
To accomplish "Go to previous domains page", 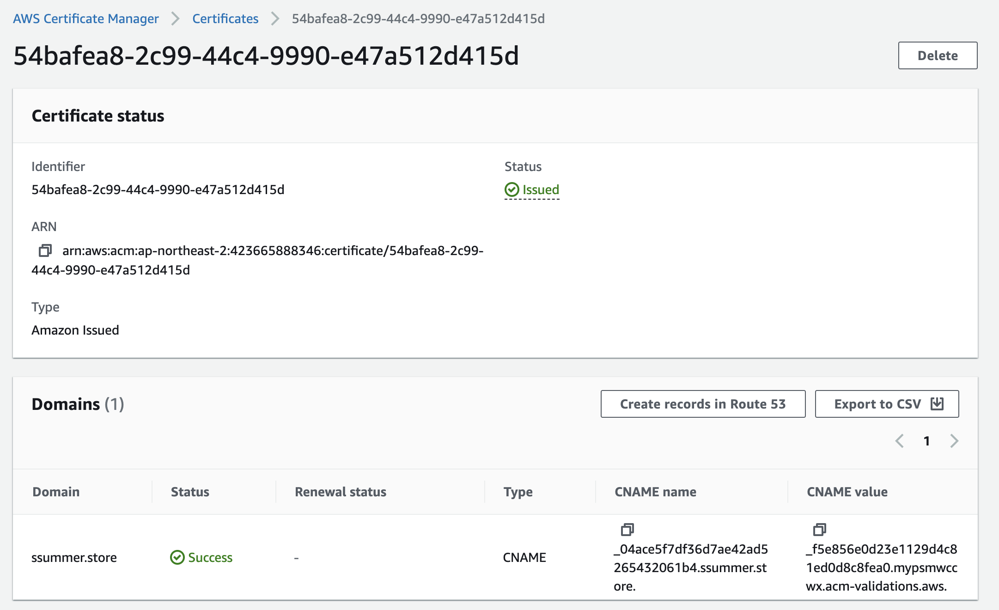I will (899, 441).
